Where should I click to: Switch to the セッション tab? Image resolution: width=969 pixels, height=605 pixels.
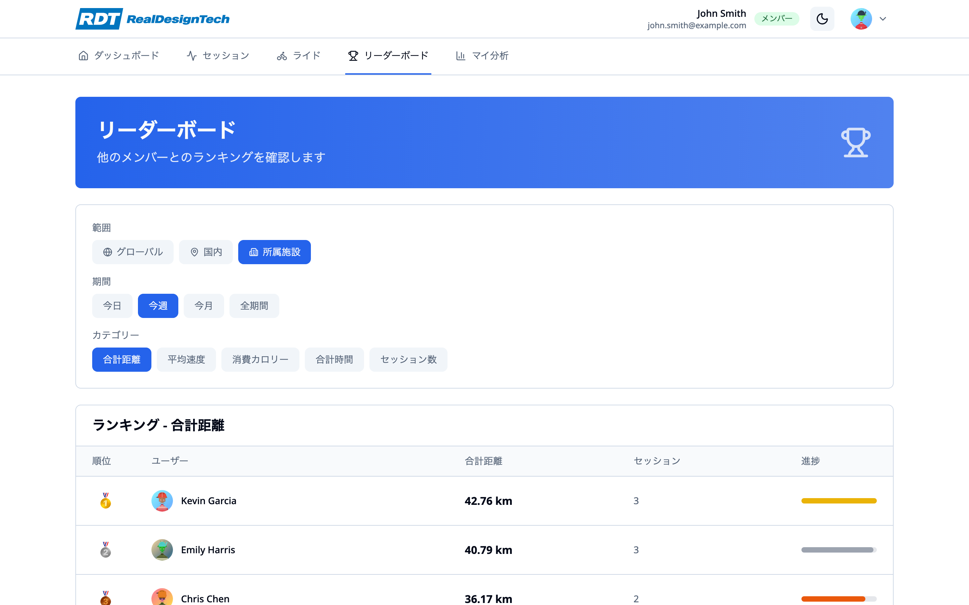coord(218,55)
